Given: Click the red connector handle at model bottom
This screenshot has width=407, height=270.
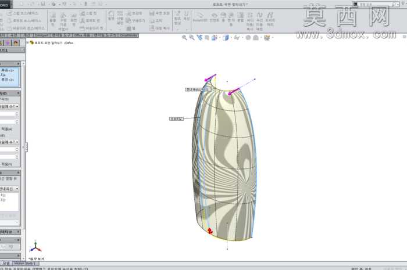Looking at the screenshot, I should 210,231.
